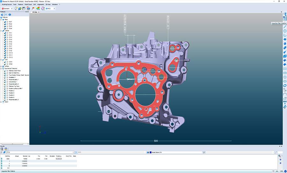287x173 pixels.
Task: Expand the Datum tree node
Action: click(x=1, y=102)
